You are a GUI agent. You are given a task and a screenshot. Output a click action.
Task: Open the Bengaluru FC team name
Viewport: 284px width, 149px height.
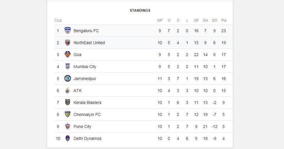coord(86,31)
